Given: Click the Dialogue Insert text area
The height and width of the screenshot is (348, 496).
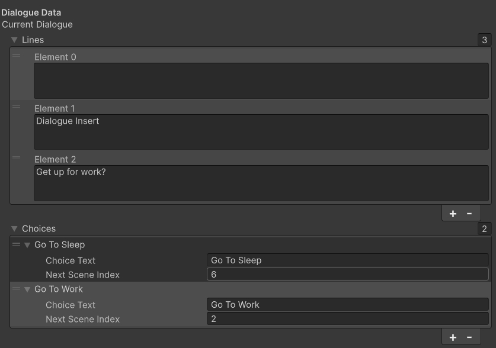Looking at the screenshot, I should click(261, 132).
